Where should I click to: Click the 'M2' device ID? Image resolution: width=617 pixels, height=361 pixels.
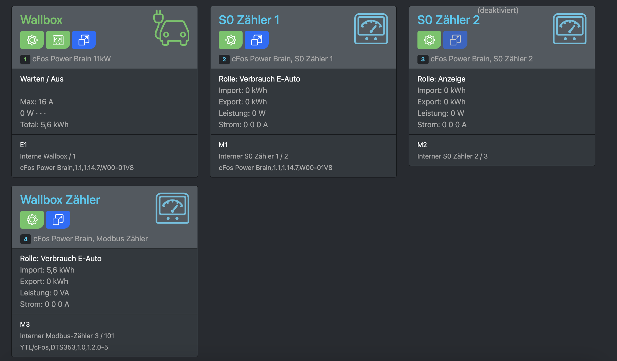422,145
